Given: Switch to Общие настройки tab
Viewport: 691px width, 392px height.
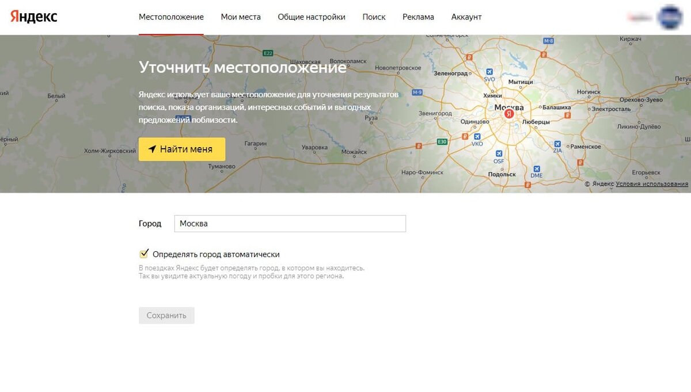Looking at the screenshot, I should (x=312, y=17).
